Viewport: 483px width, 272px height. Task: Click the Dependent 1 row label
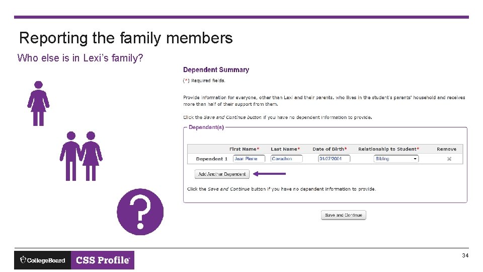click(212, 159)
